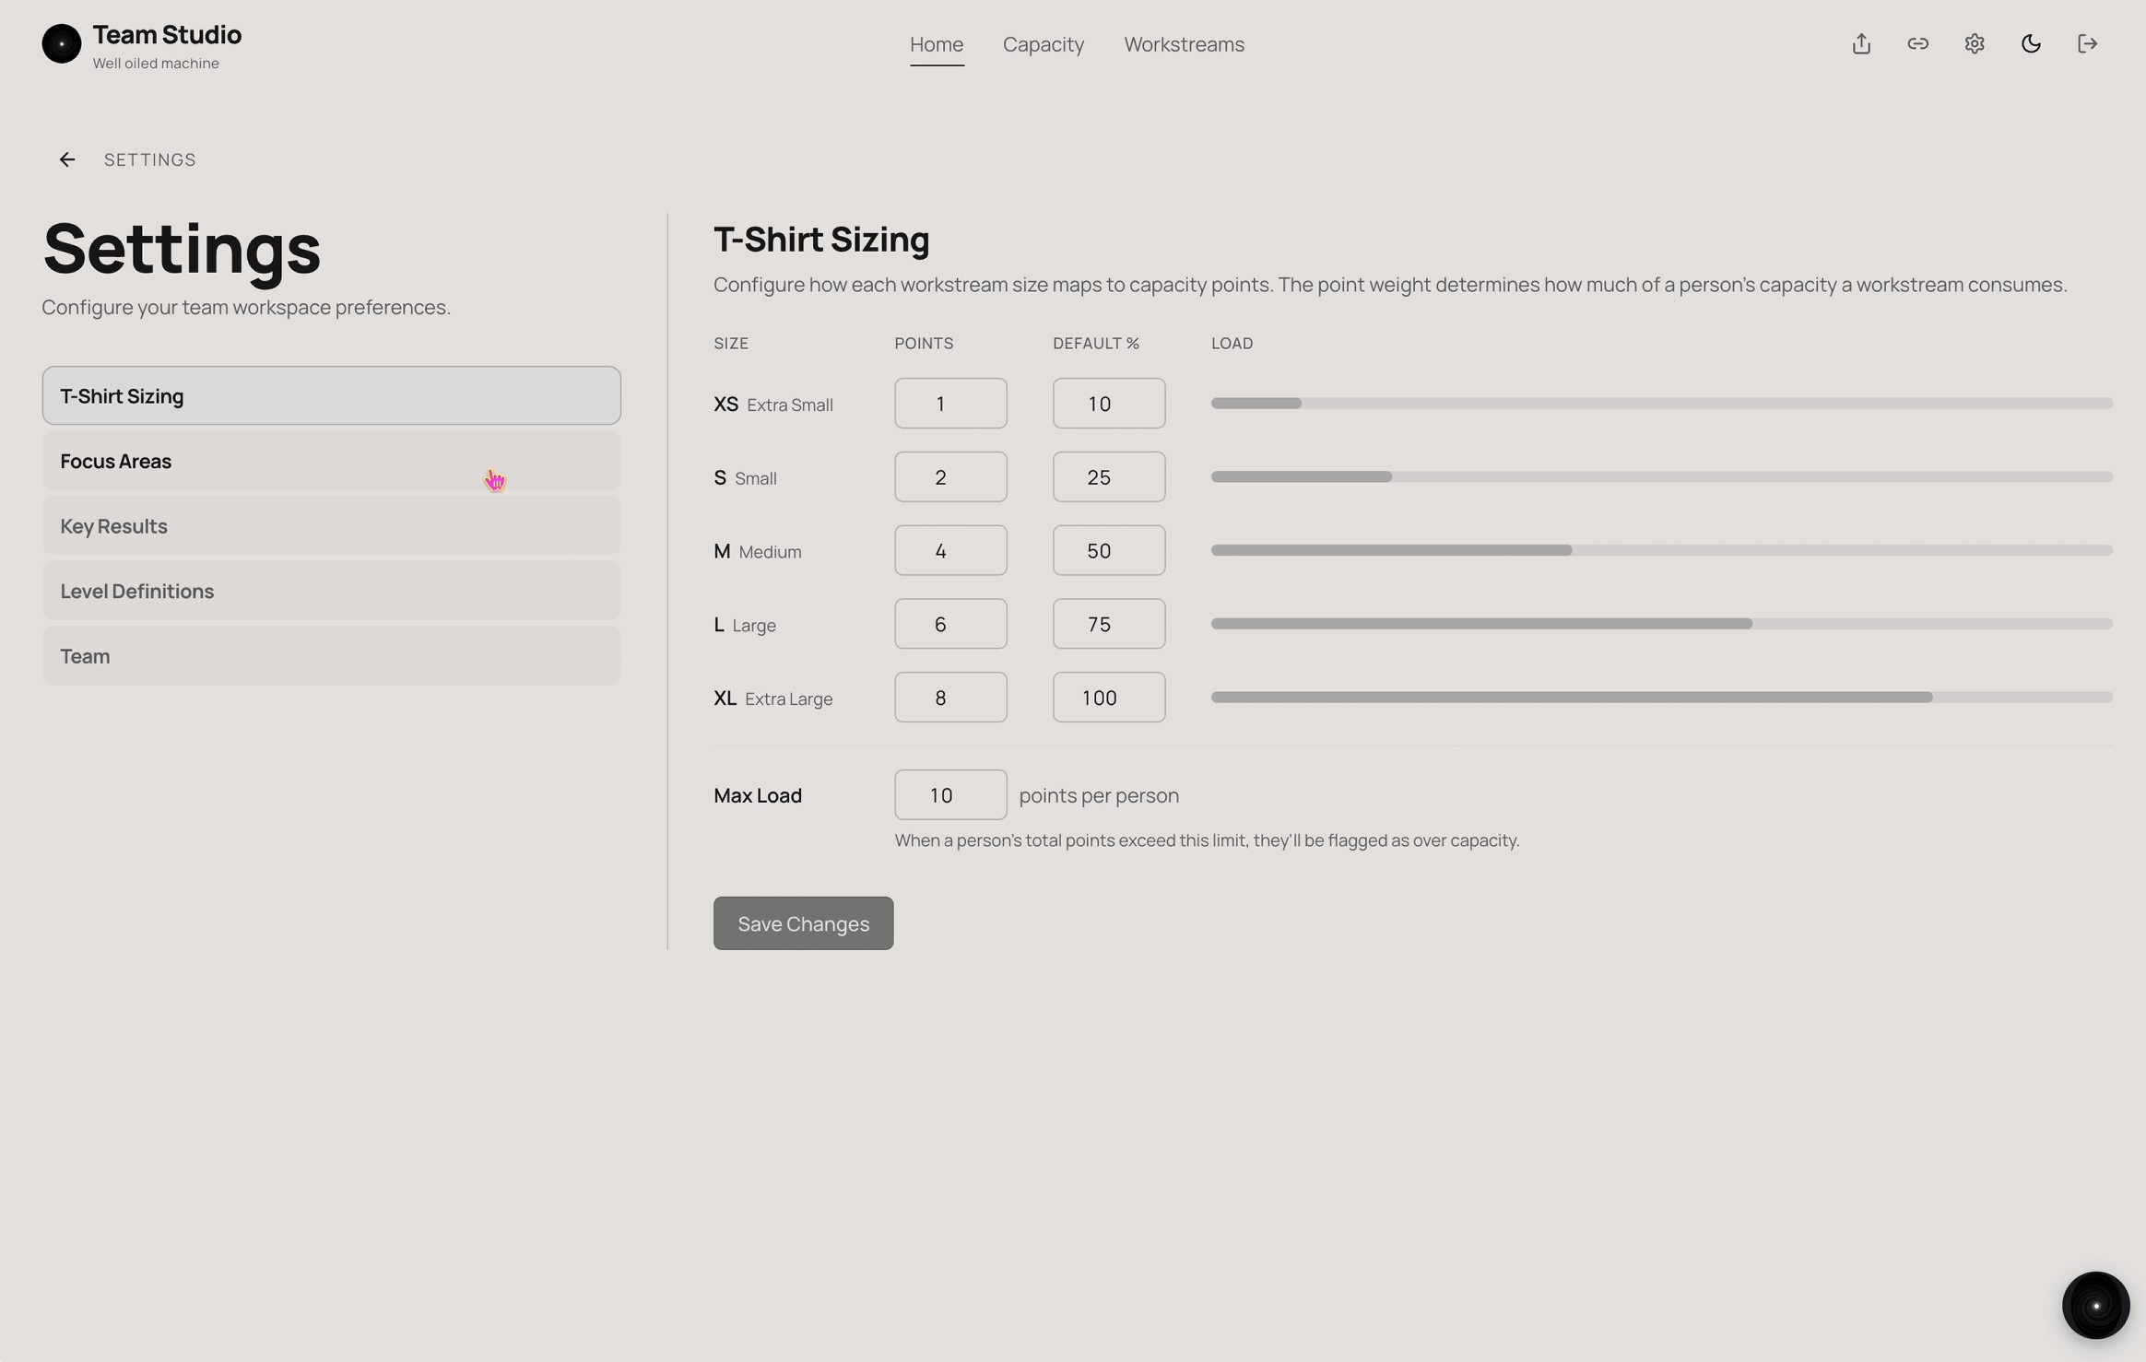Open the Team settings section
This screenshot has height=1362, width=2146.
330,655
